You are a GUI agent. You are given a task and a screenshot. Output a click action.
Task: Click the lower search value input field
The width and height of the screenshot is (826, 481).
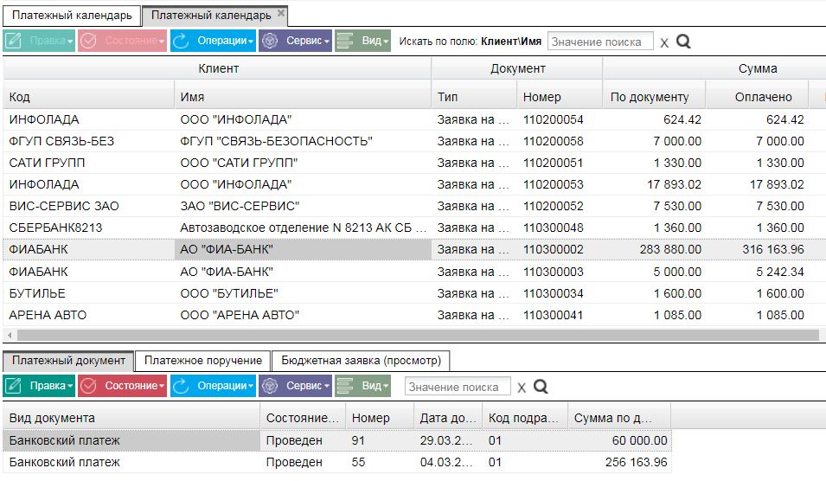point(458,387)
